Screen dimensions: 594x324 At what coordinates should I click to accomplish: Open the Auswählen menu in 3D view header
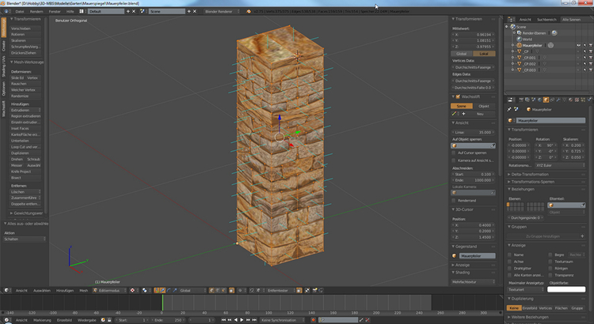pos(42,290)
